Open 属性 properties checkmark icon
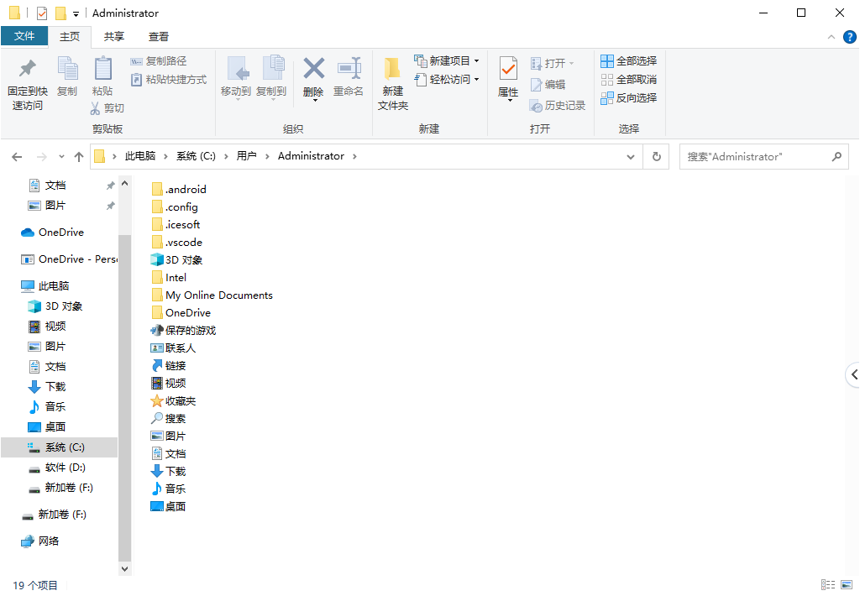Image resolution: width=860 pixels, height=596 pixels. point(508,69)
